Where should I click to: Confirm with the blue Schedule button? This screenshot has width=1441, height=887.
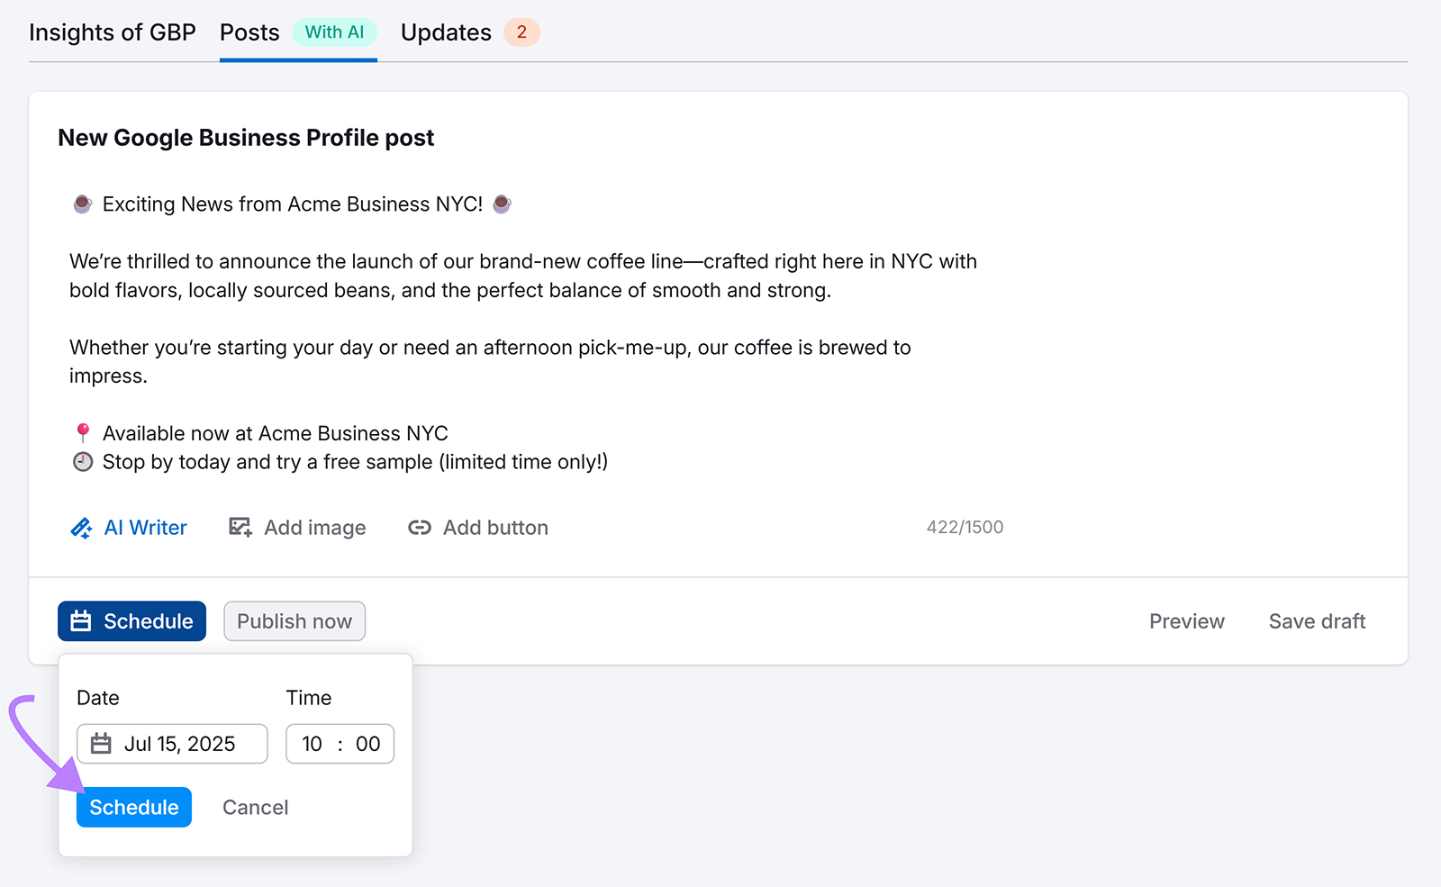134,807
